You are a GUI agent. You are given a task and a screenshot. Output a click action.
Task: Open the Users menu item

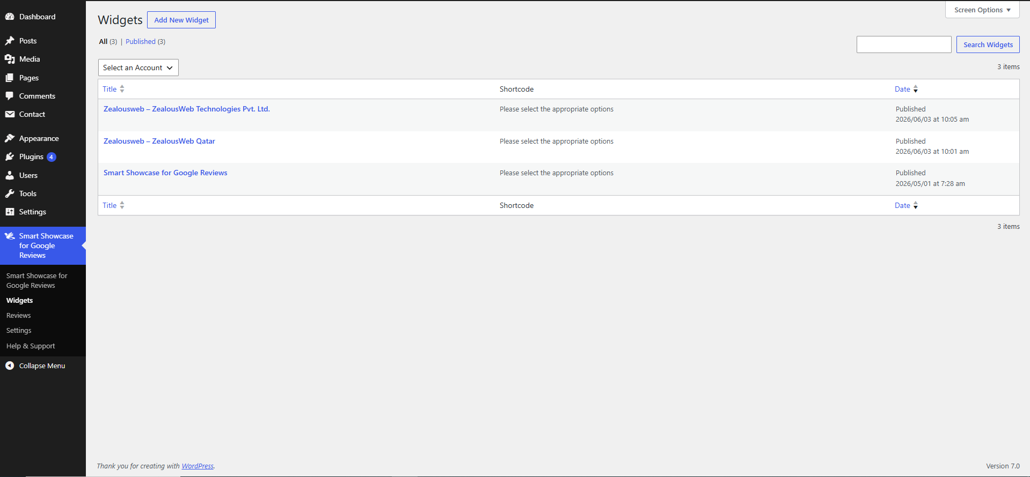coord(43,175)
